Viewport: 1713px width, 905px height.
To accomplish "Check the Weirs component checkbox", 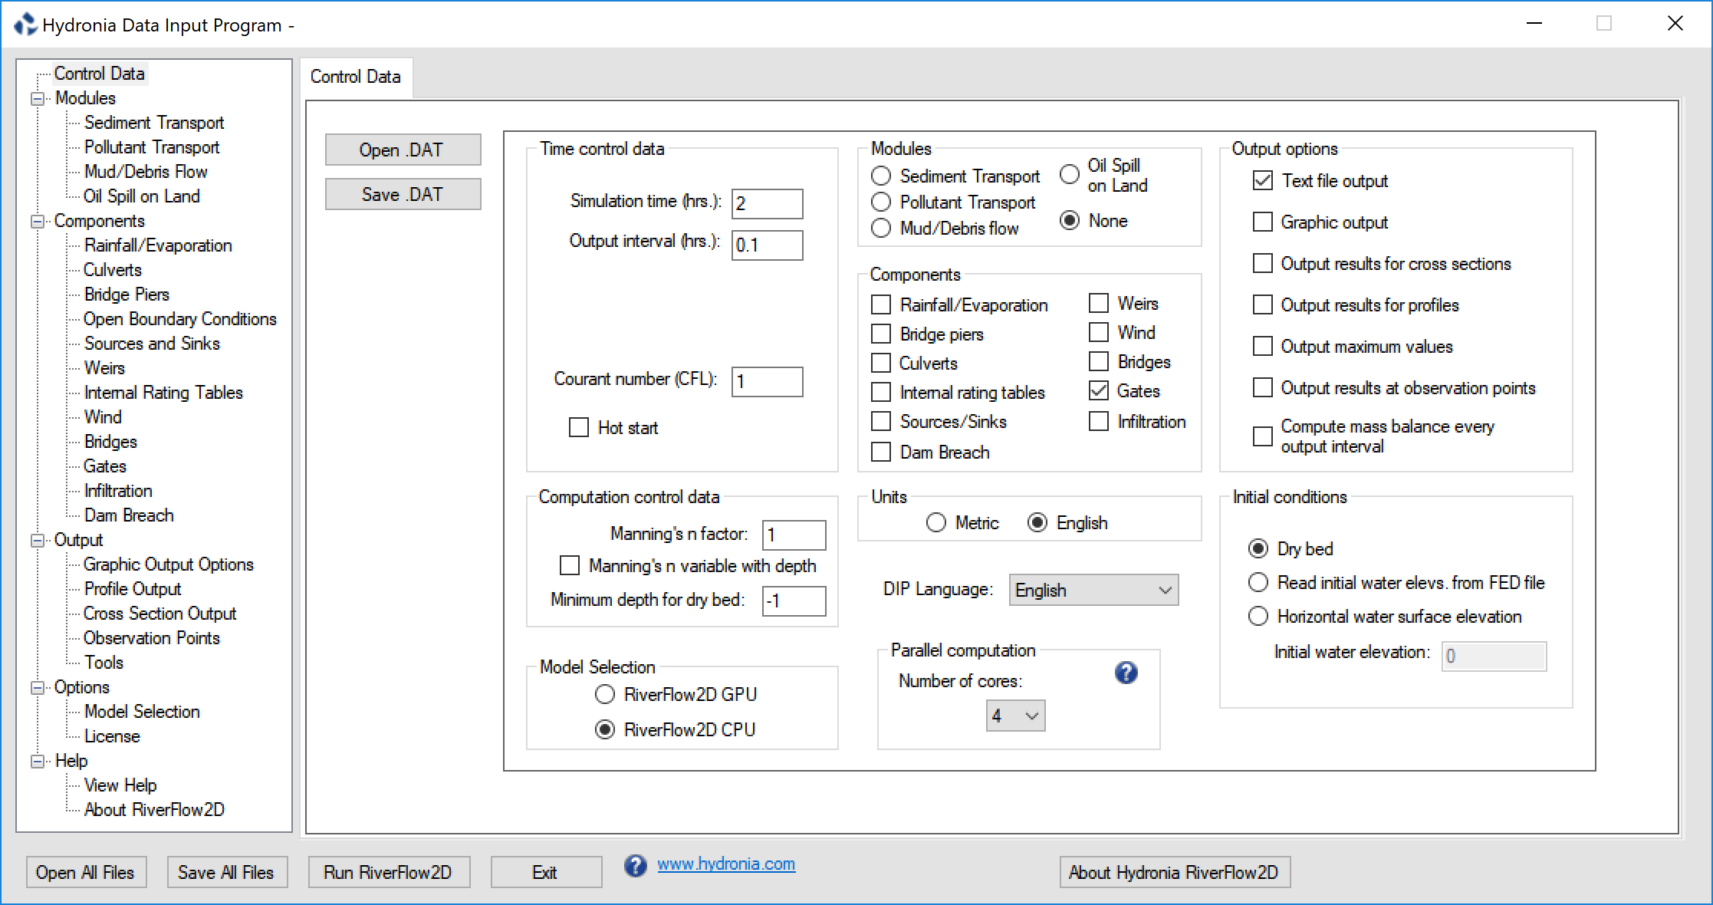I will click(1099, 303).
